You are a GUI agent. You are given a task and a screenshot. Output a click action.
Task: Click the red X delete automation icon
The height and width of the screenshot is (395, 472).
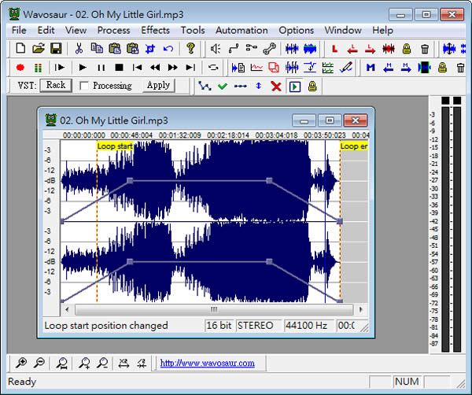275,86
